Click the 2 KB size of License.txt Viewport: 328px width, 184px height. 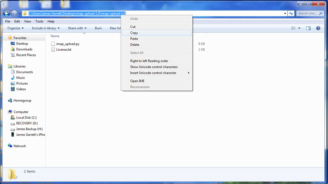click(201, 49)
